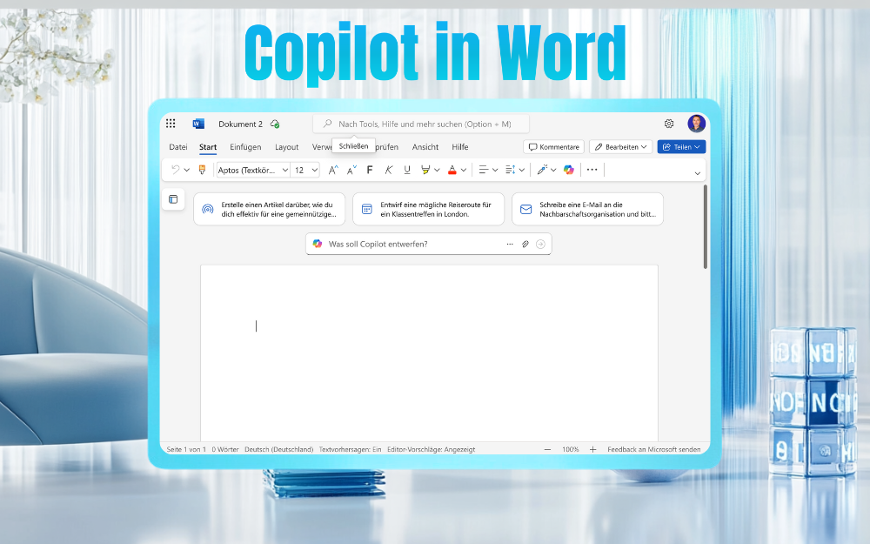Click Feedback an Microsoft senden
The height and width of the screenshot is (544, 870).
[653, 449]
